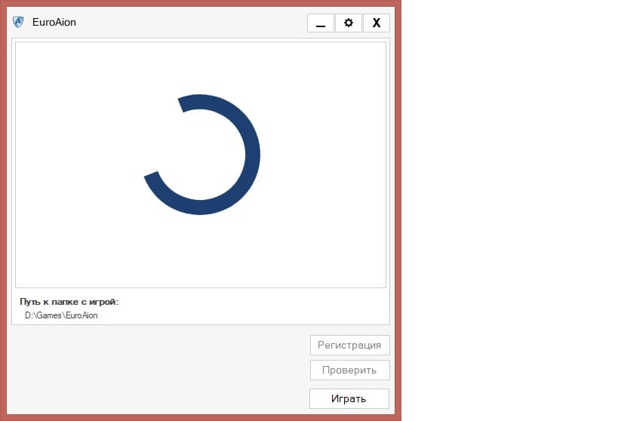This screenshot has height=421, width=618.
Task: Click the Проверить button to verify files
Action: (349, 370)
